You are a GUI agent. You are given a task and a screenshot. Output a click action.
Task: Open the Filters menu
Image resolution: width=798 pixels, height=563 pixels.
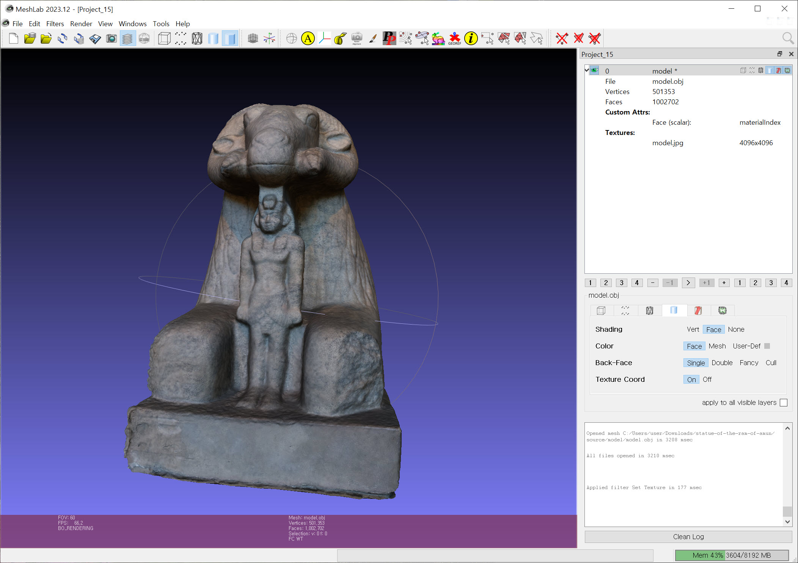pos(55,24)
